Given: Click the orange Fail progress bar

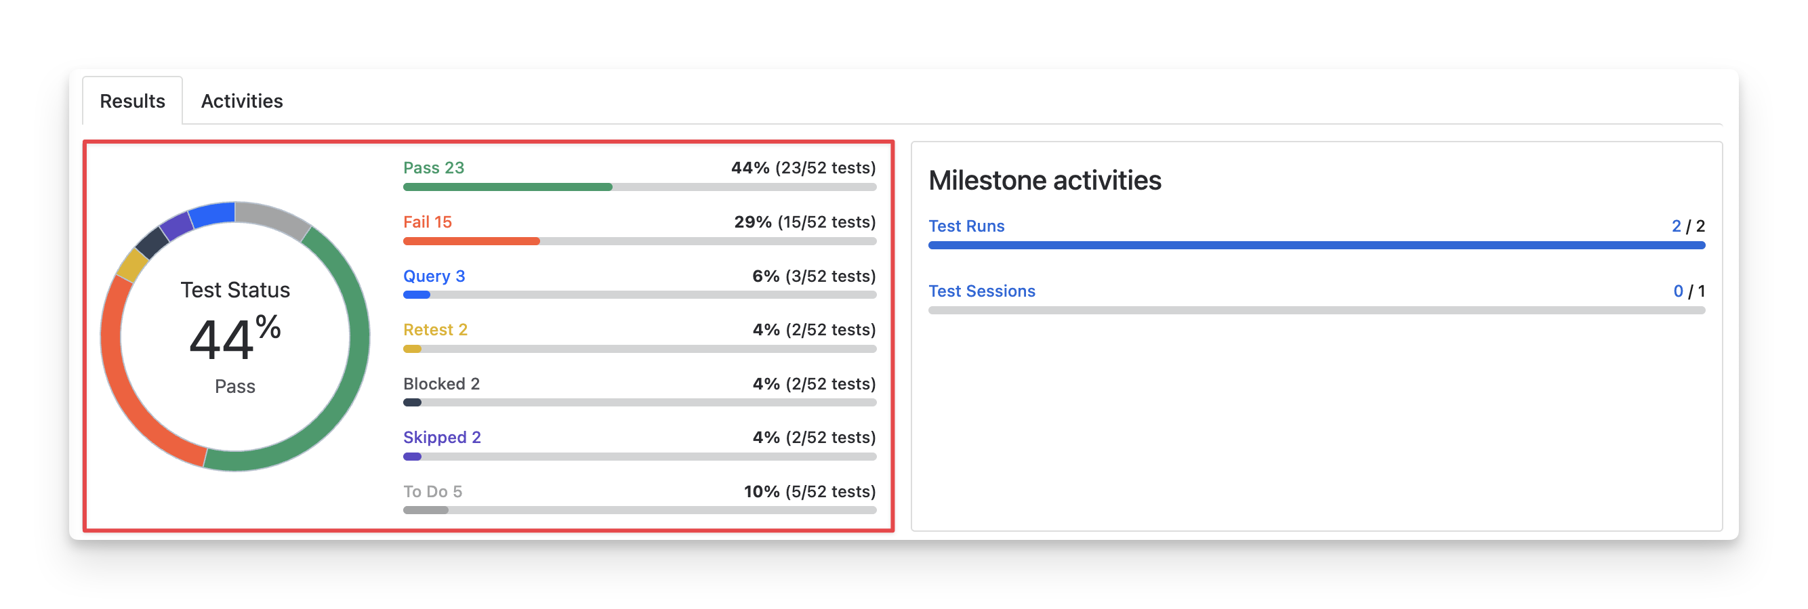Looking at the screenshot, I should click(x=470, y=241).
